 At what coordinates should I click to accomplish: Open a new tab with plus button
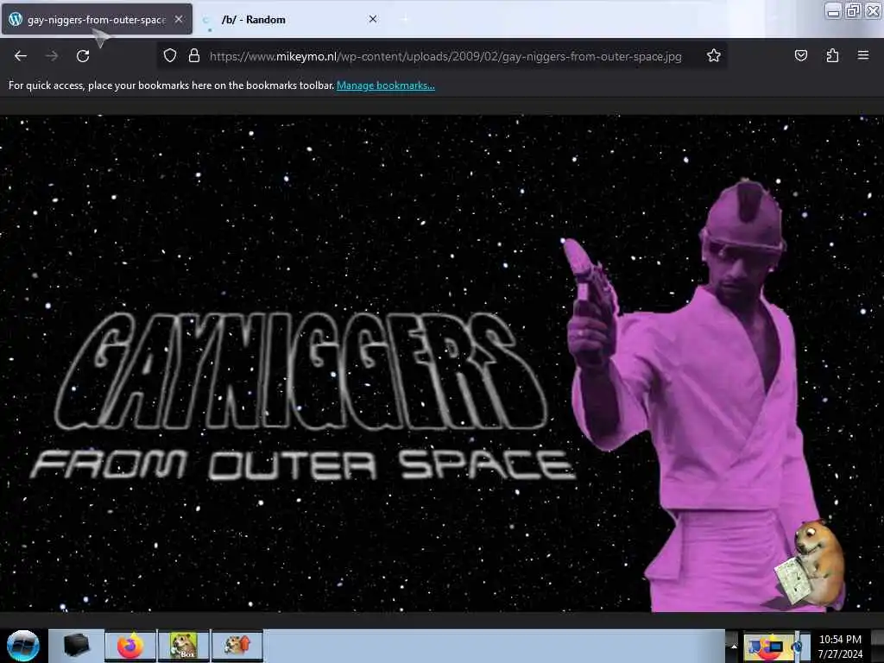[404, 19]
